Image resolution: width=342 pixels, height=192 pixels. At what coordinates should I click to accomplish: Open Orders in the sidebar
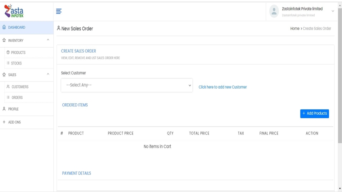[17, 98]
